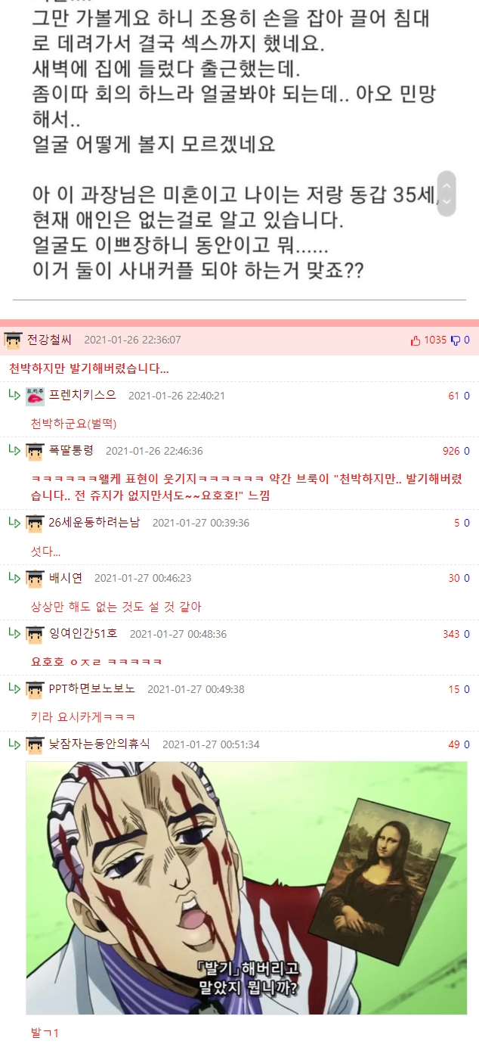The image size is (479, 1044).
Task: Click the 61 upvote count on 프렌치키스오's reply
Action: click(x=454, y=396)
